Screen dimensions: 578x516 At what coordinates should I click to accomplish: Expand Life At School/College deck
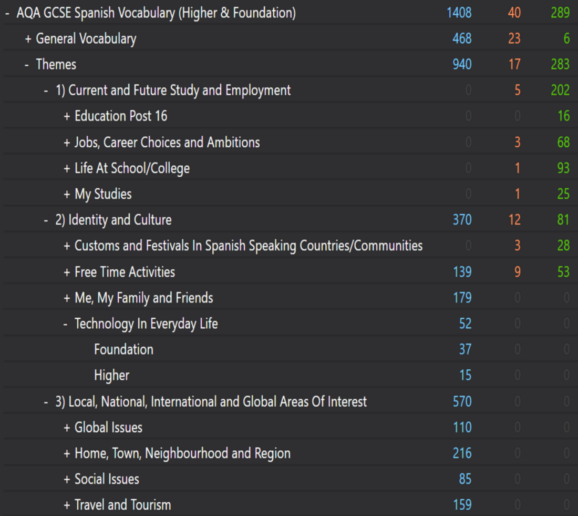point(67,169)
